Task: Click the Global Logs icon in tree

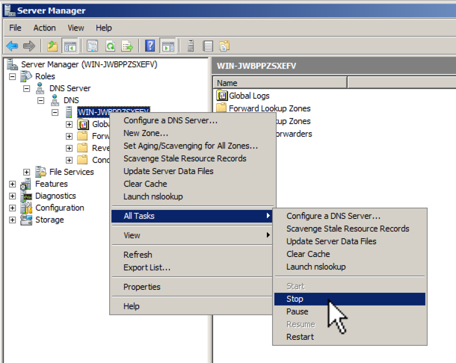Action: click(x=83, y=124)
